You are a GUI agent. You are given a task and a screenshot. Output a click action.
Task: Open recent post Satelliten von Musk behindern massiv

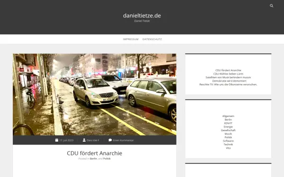tap(228, 77)
